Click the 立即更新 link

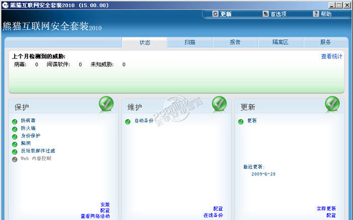click(x=326, y=208)
